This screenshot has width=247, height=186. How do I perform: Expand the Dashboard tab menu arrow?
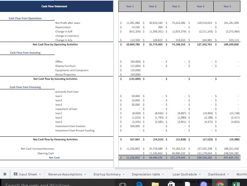coord(228,174)
